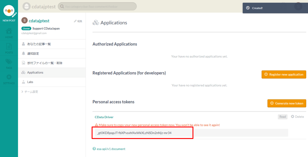Image resolution: width=308 pixels, height=157 pixels.
Task: Open the POSTS document icon
Action: coord(9,47)
